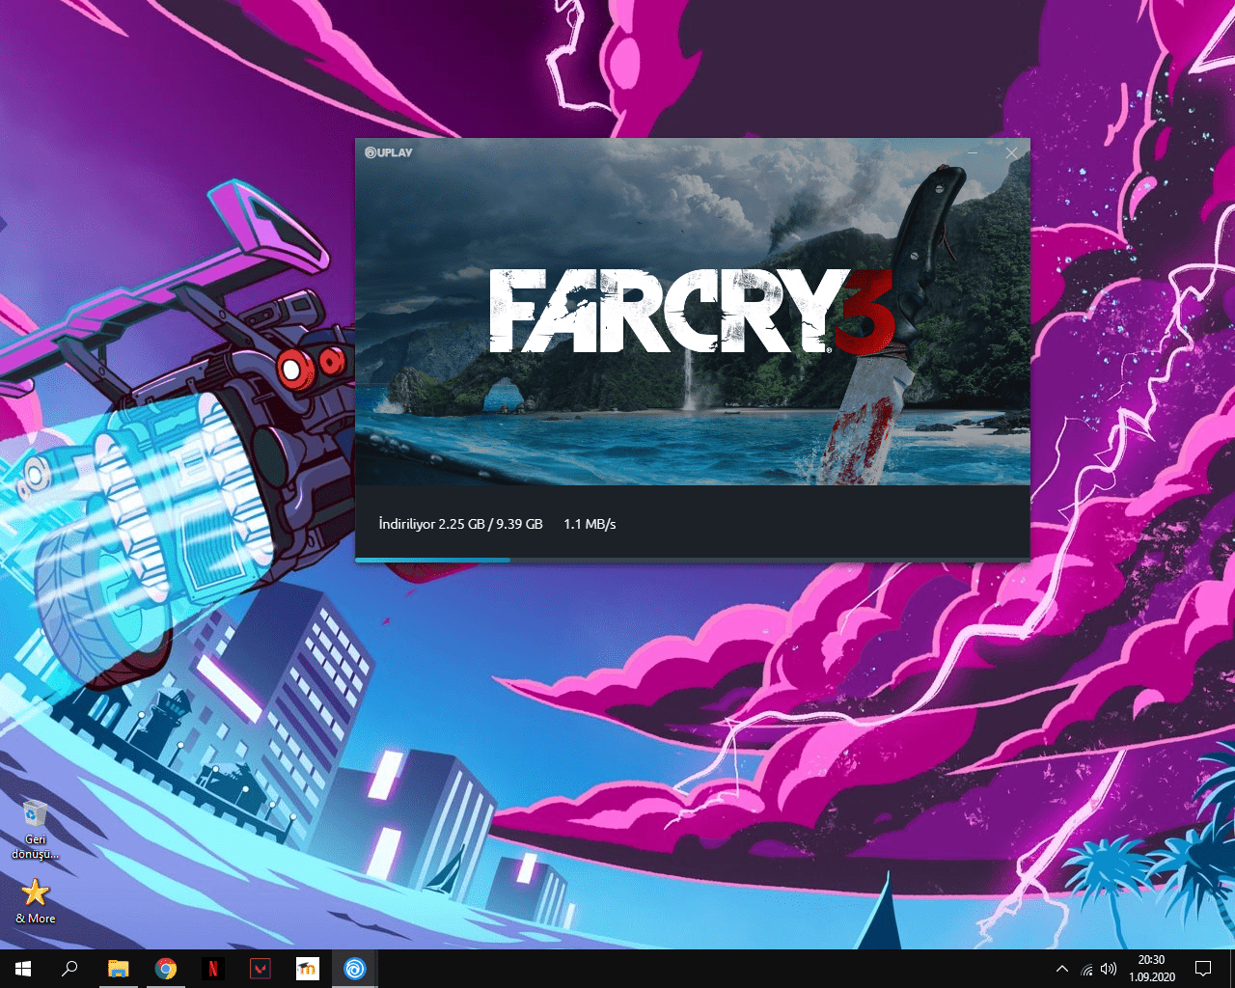Open the Windows Start menu
This screenshot has height=988, width=1235.
click(x=23, y=969)
